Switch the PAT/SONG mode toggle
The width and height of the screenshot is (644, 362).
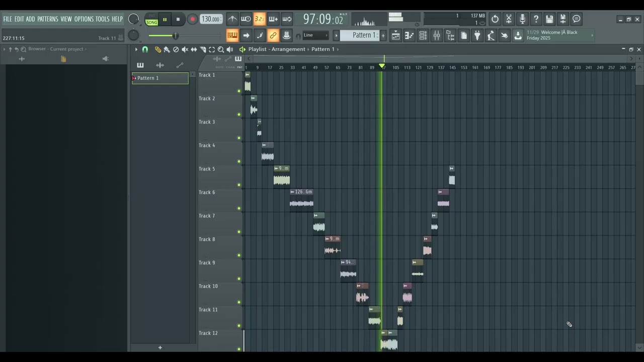click(x=151, y=20)
